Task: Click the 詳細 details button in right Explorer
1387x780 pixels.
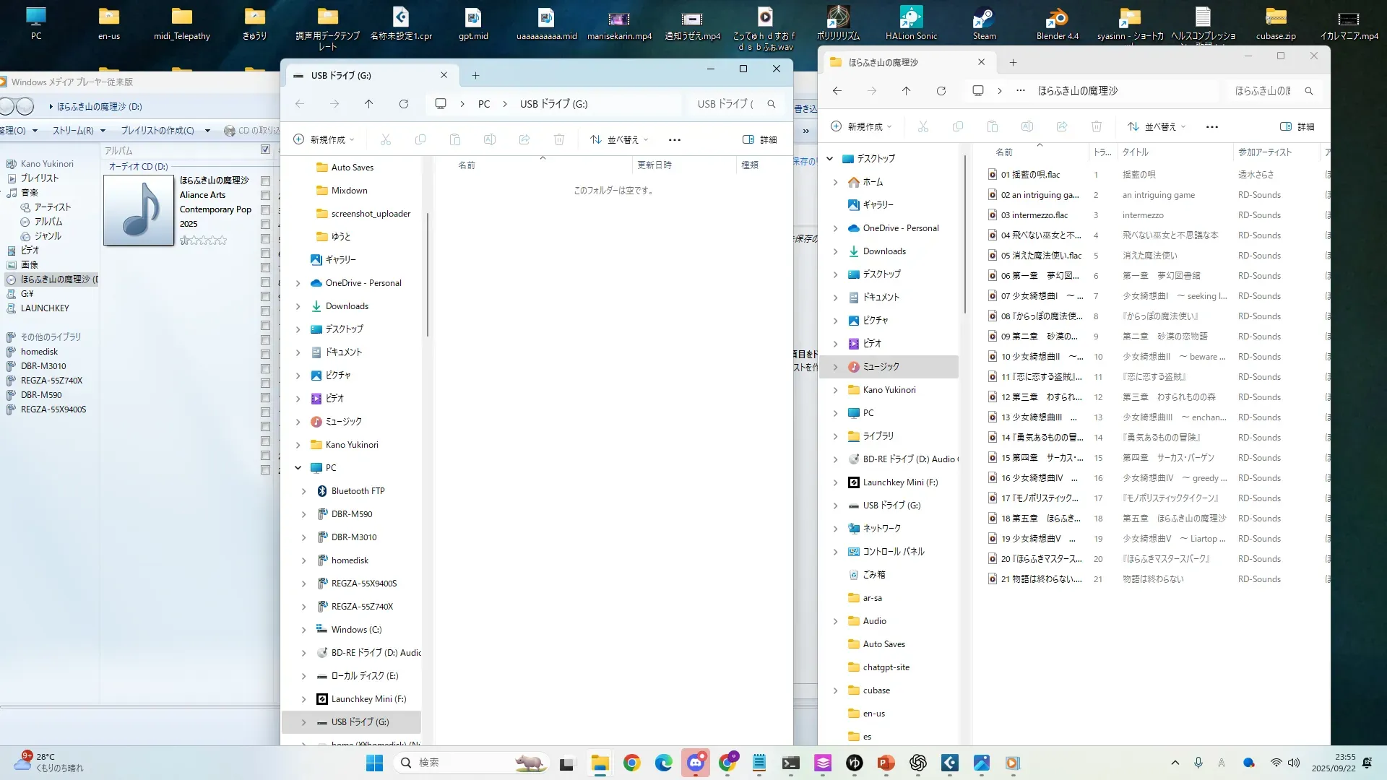Action: 1297,126
